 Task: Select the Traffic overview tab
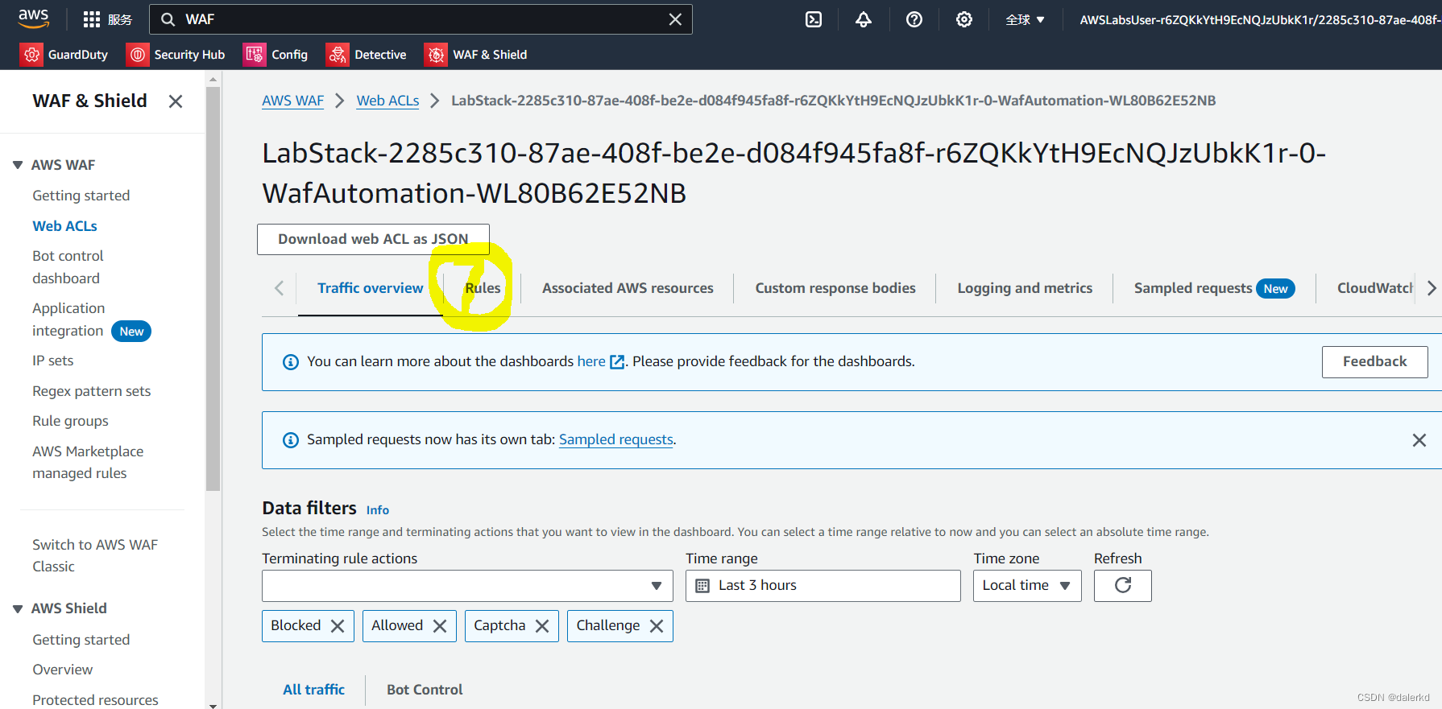coord(370,288)
